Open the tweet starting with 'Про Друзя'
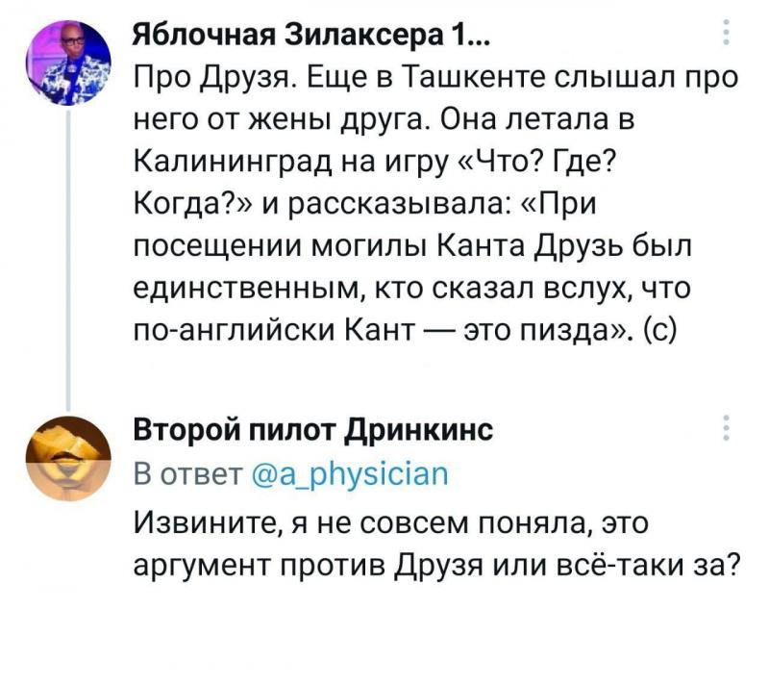The image size is (769, 685). click(436, 203)
